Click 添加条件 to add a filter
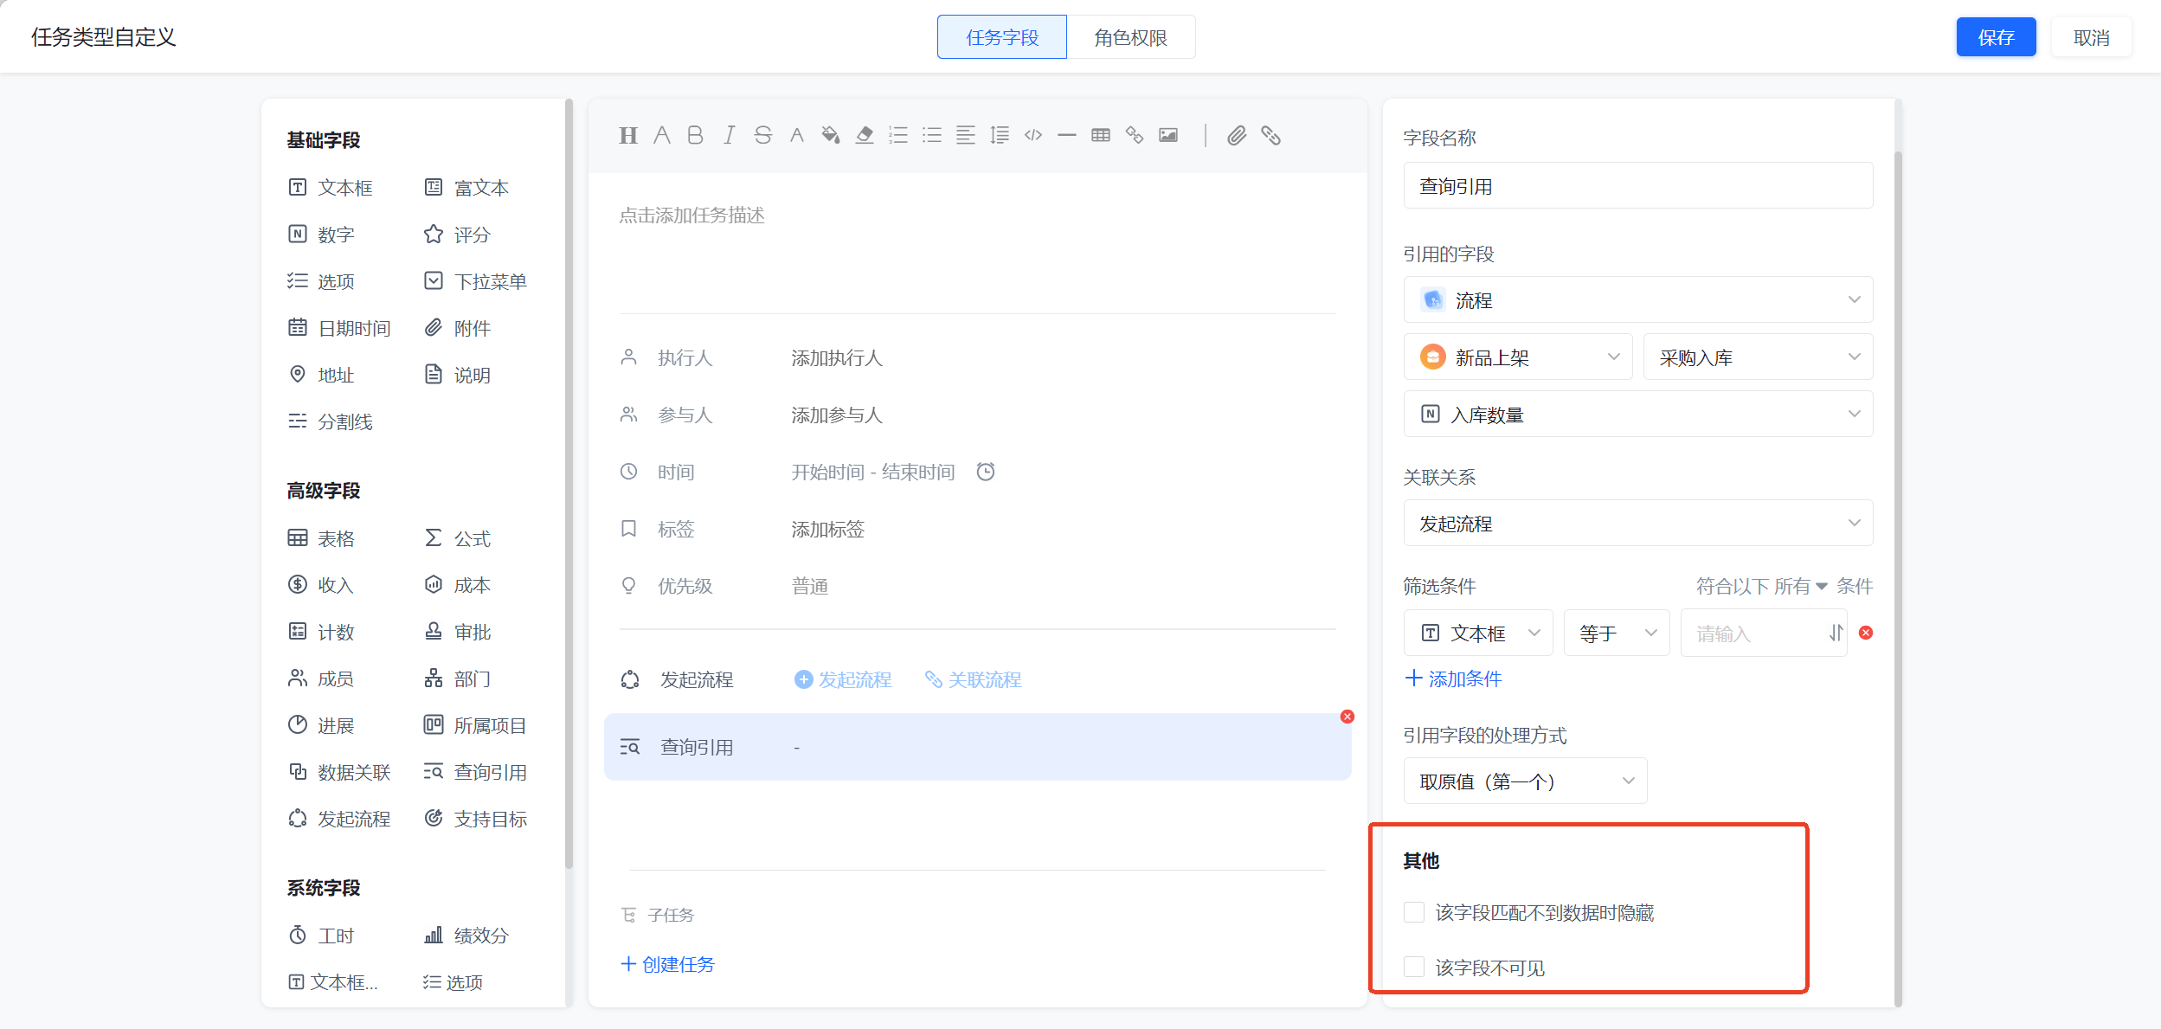This screenshot has width=2161, height=1029. click(x=1453, y=678)
